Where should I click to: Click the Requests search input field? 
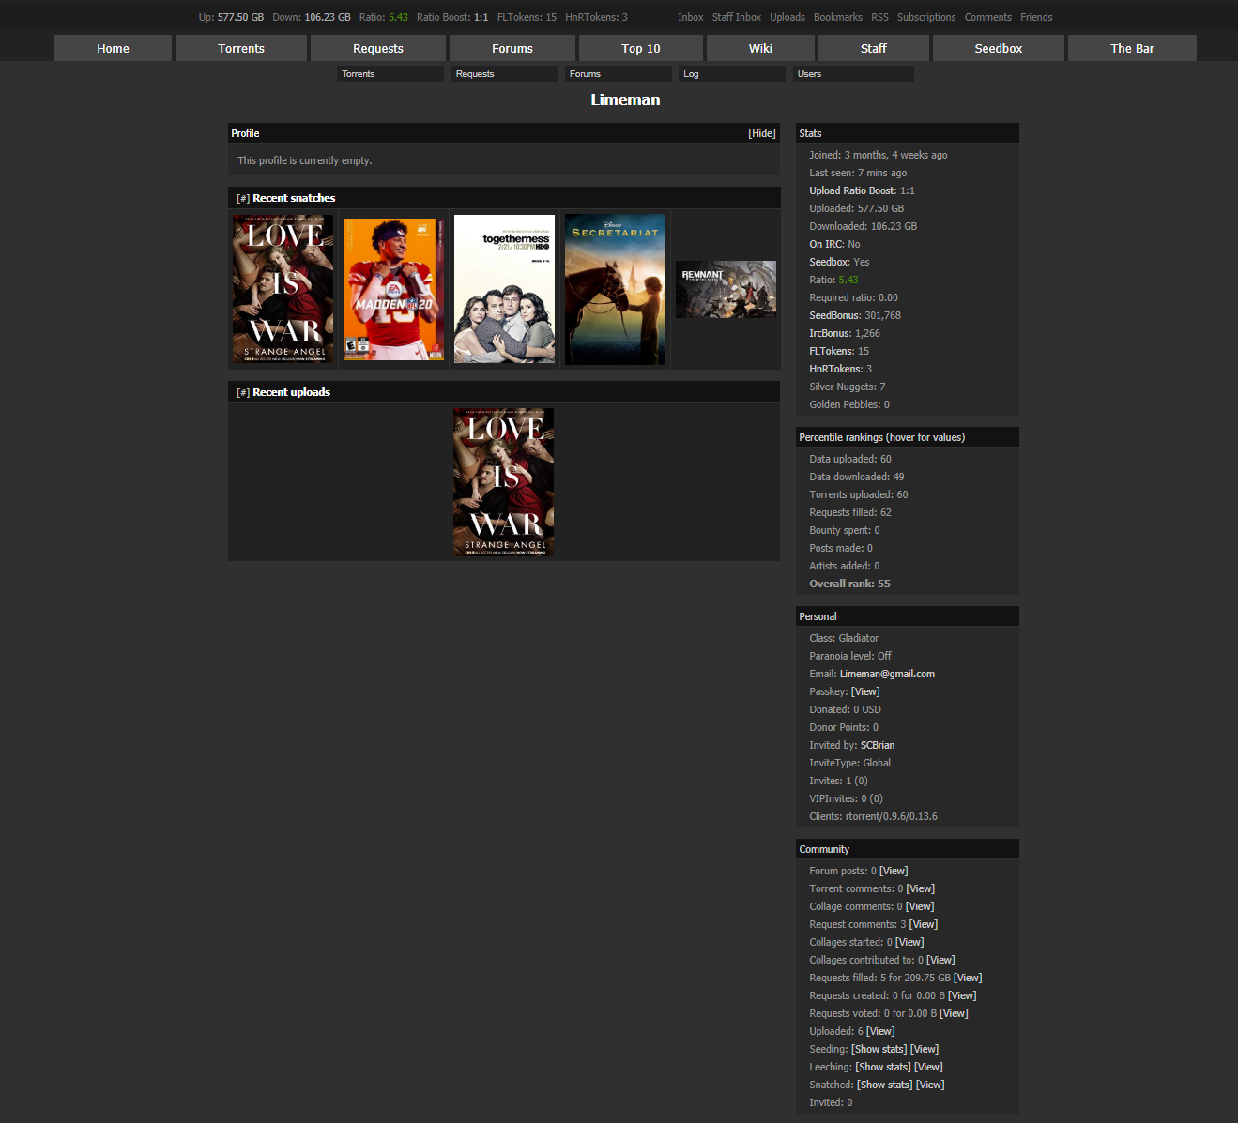coord(505,73)
